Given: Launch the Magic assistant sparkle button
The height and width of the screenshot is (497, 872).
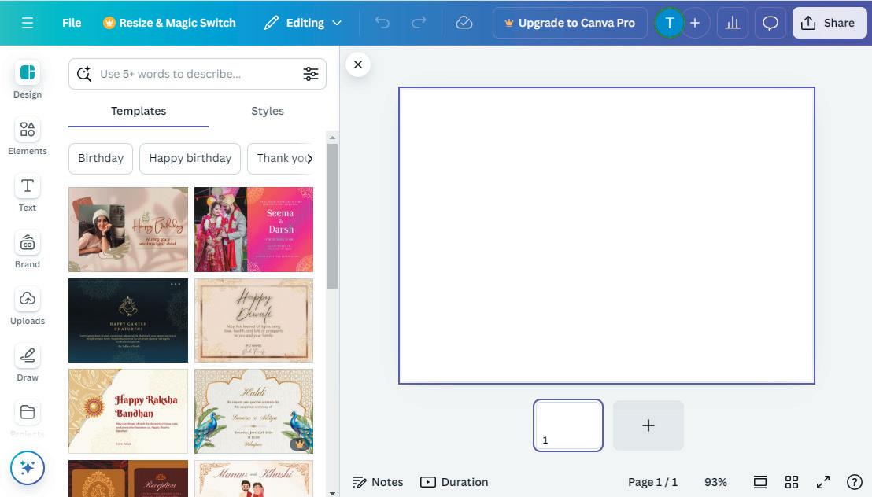Looking at the screenshot, I should [28, 468].
